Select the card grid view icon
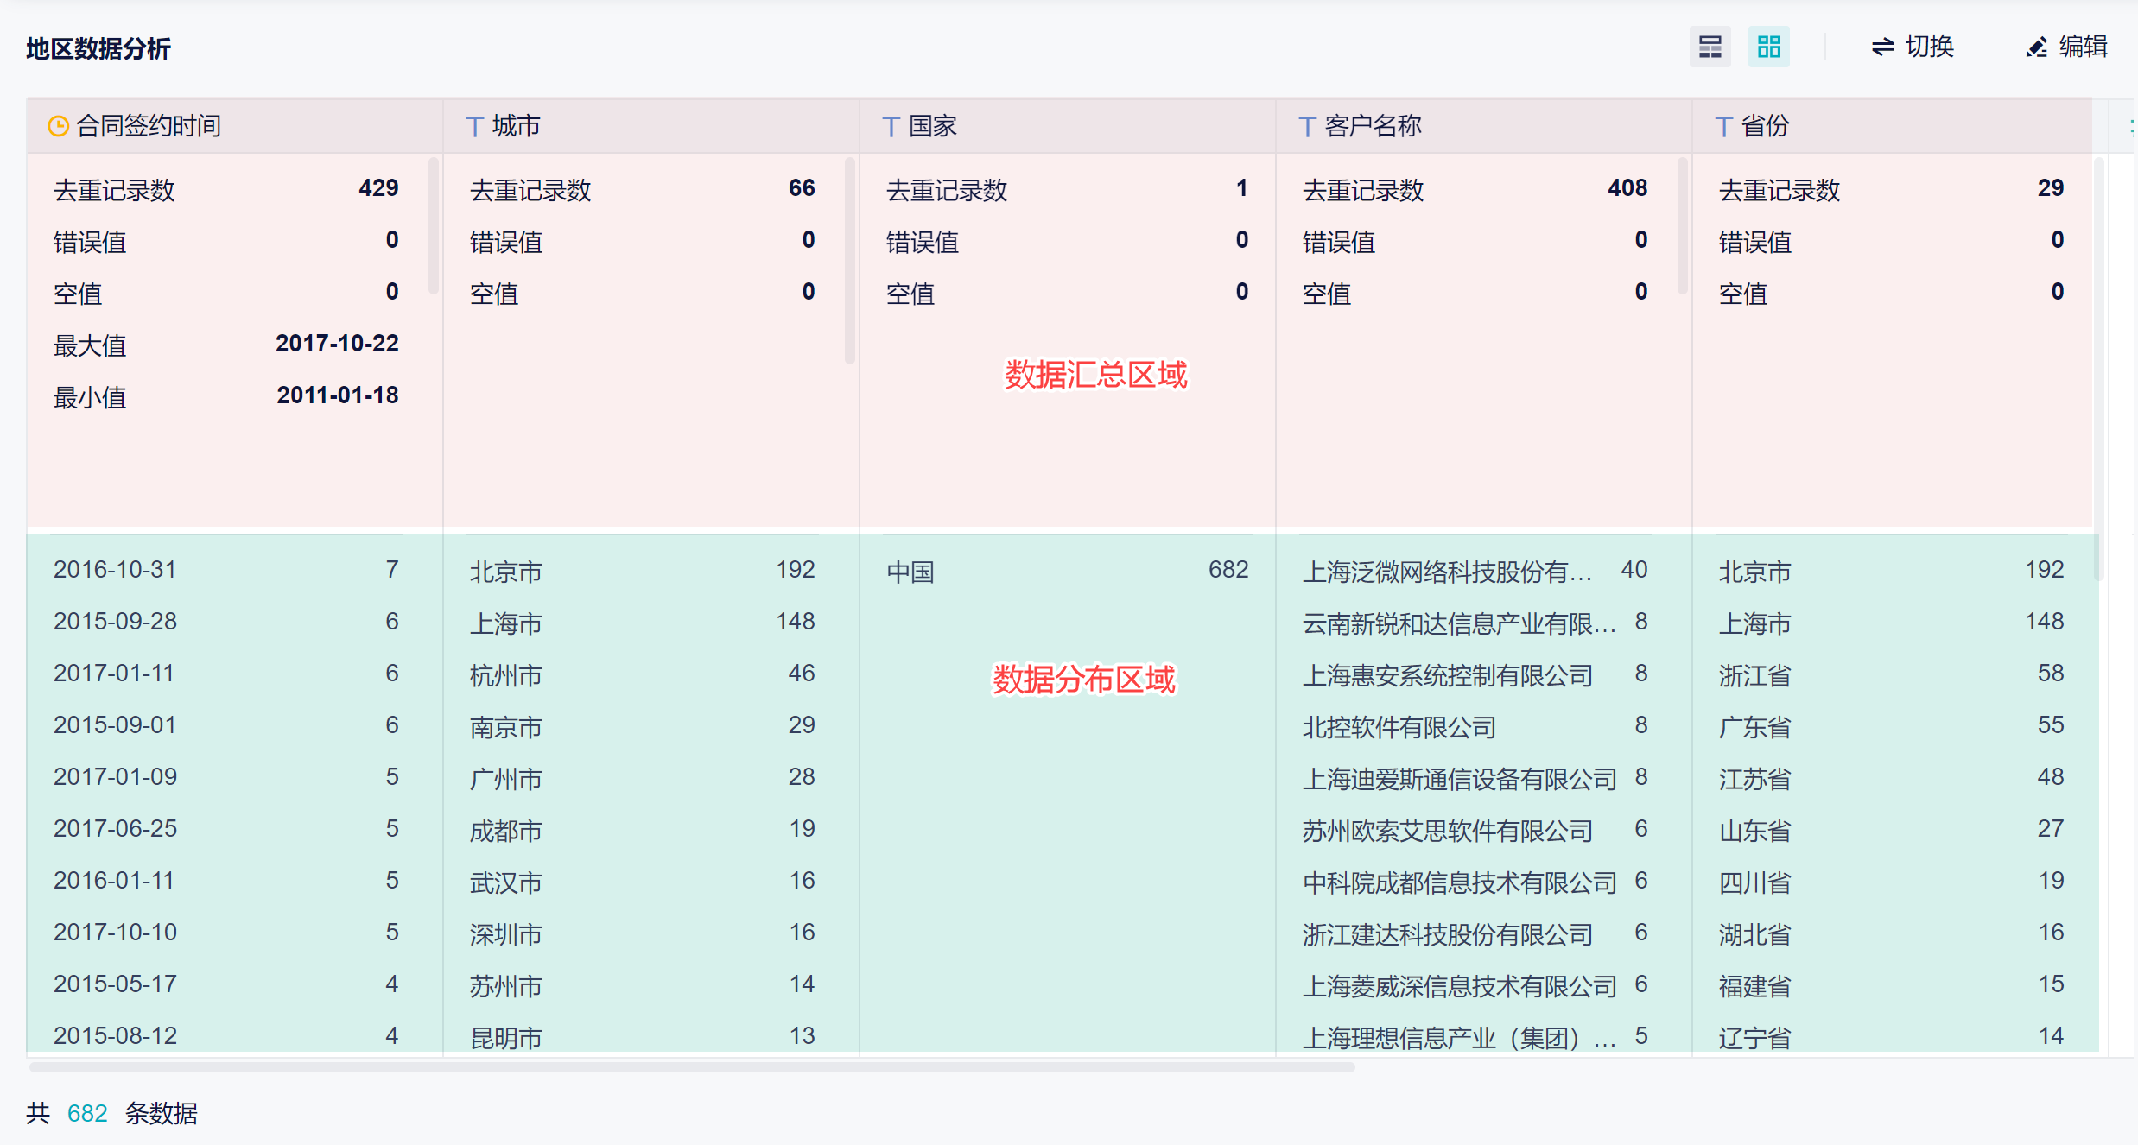Screen dimensions: 2138x1145 (1768, 47)
